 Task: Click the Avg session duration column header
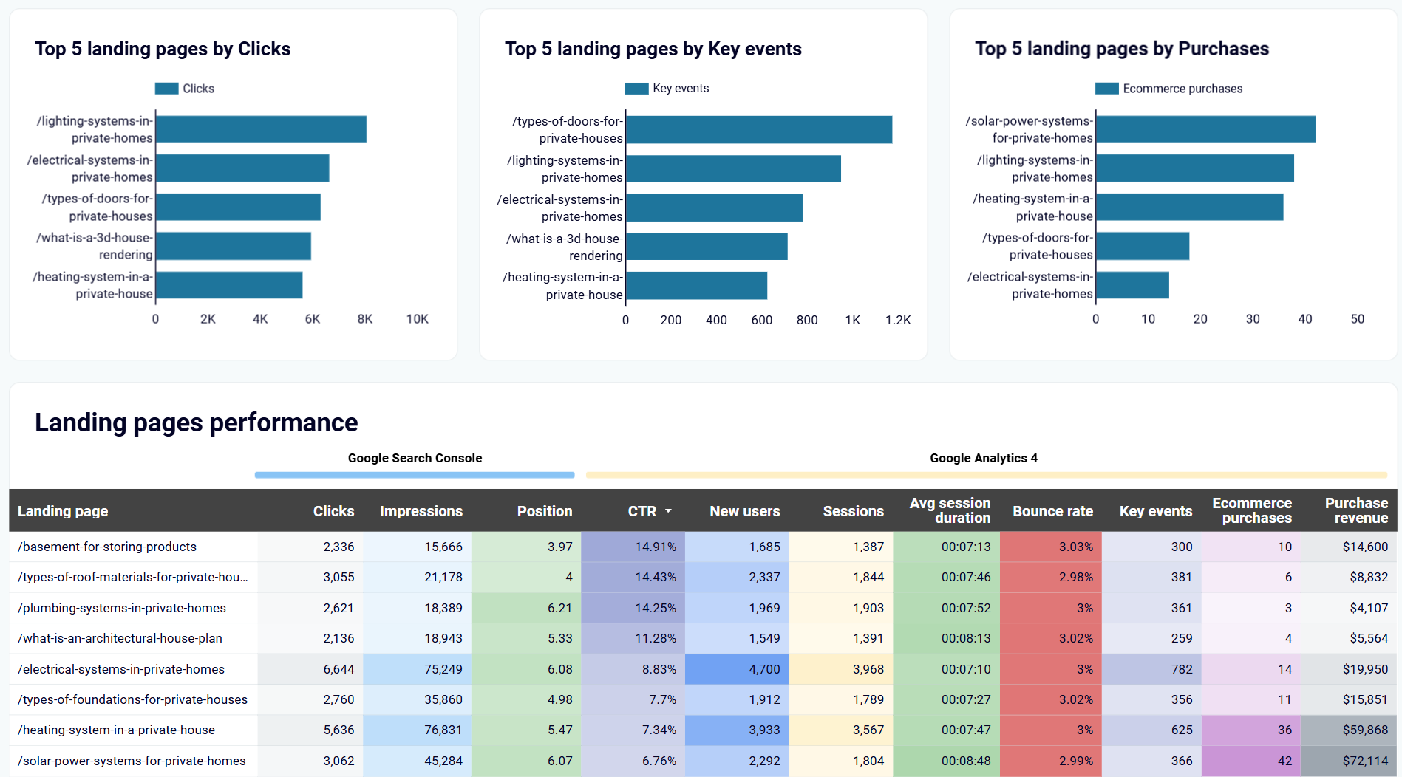coord(950,510)
